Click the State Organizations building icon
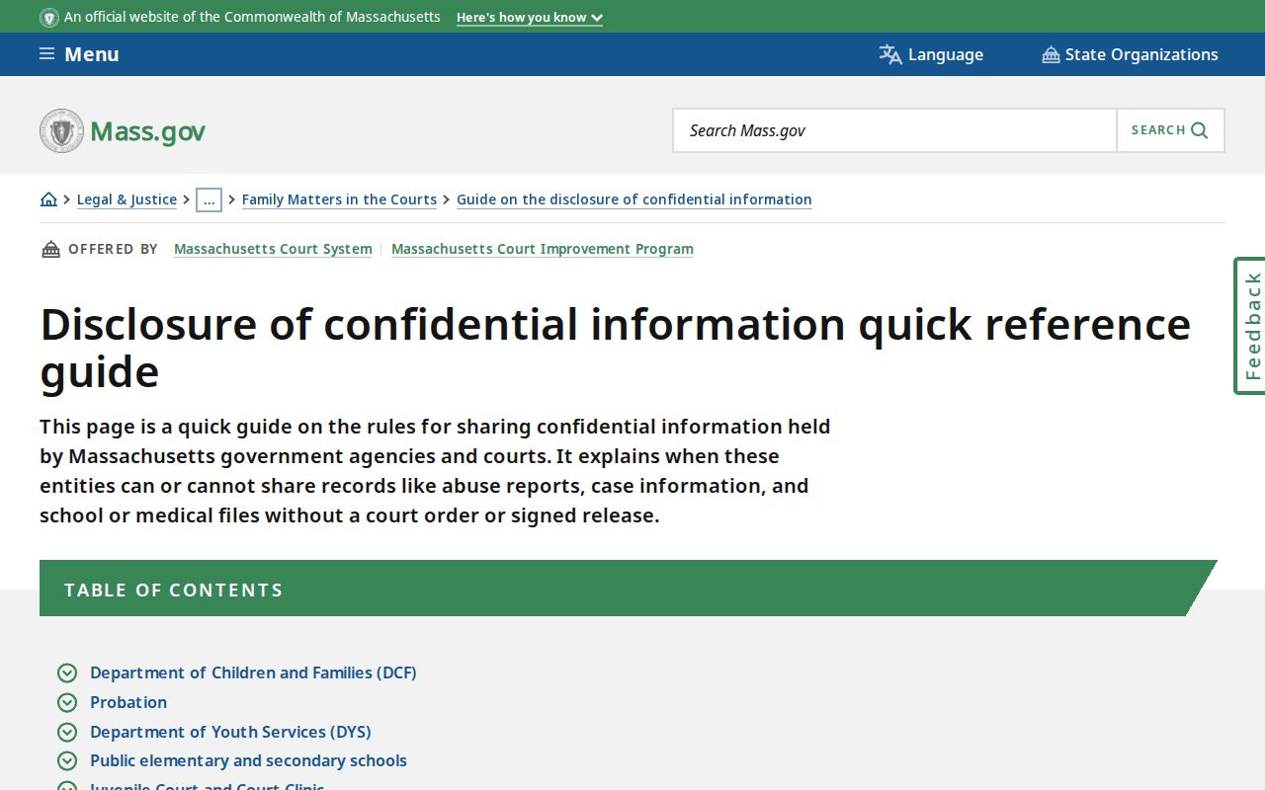Image resolution: width=1265 pixels, height=790 pixels. pos(1051,54)
